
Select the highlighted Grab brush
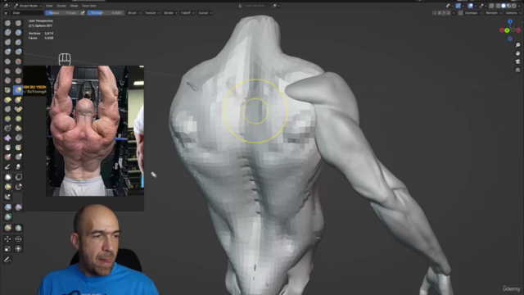coord(18,90)
